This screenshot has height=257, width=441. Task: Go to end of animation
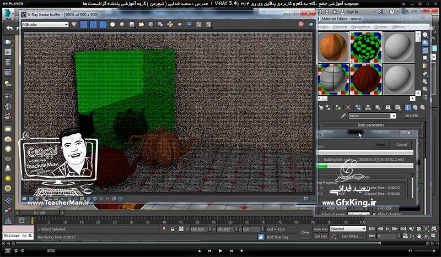(x=403, y=229)
